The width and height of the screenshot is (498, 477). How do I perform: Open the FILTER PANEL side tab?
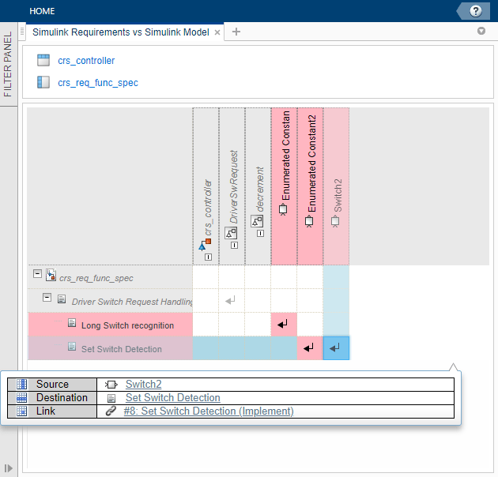point(8,65)
